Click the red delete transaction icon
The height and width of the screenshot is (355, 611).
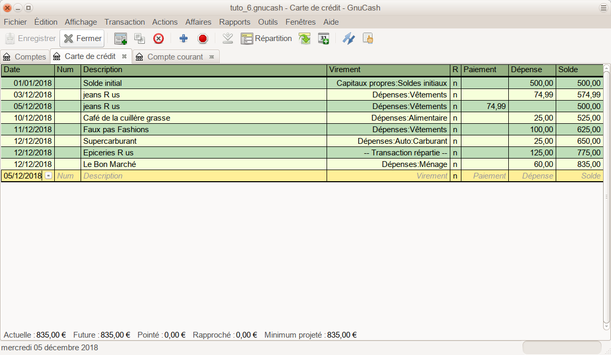click(x=159, y=38)
